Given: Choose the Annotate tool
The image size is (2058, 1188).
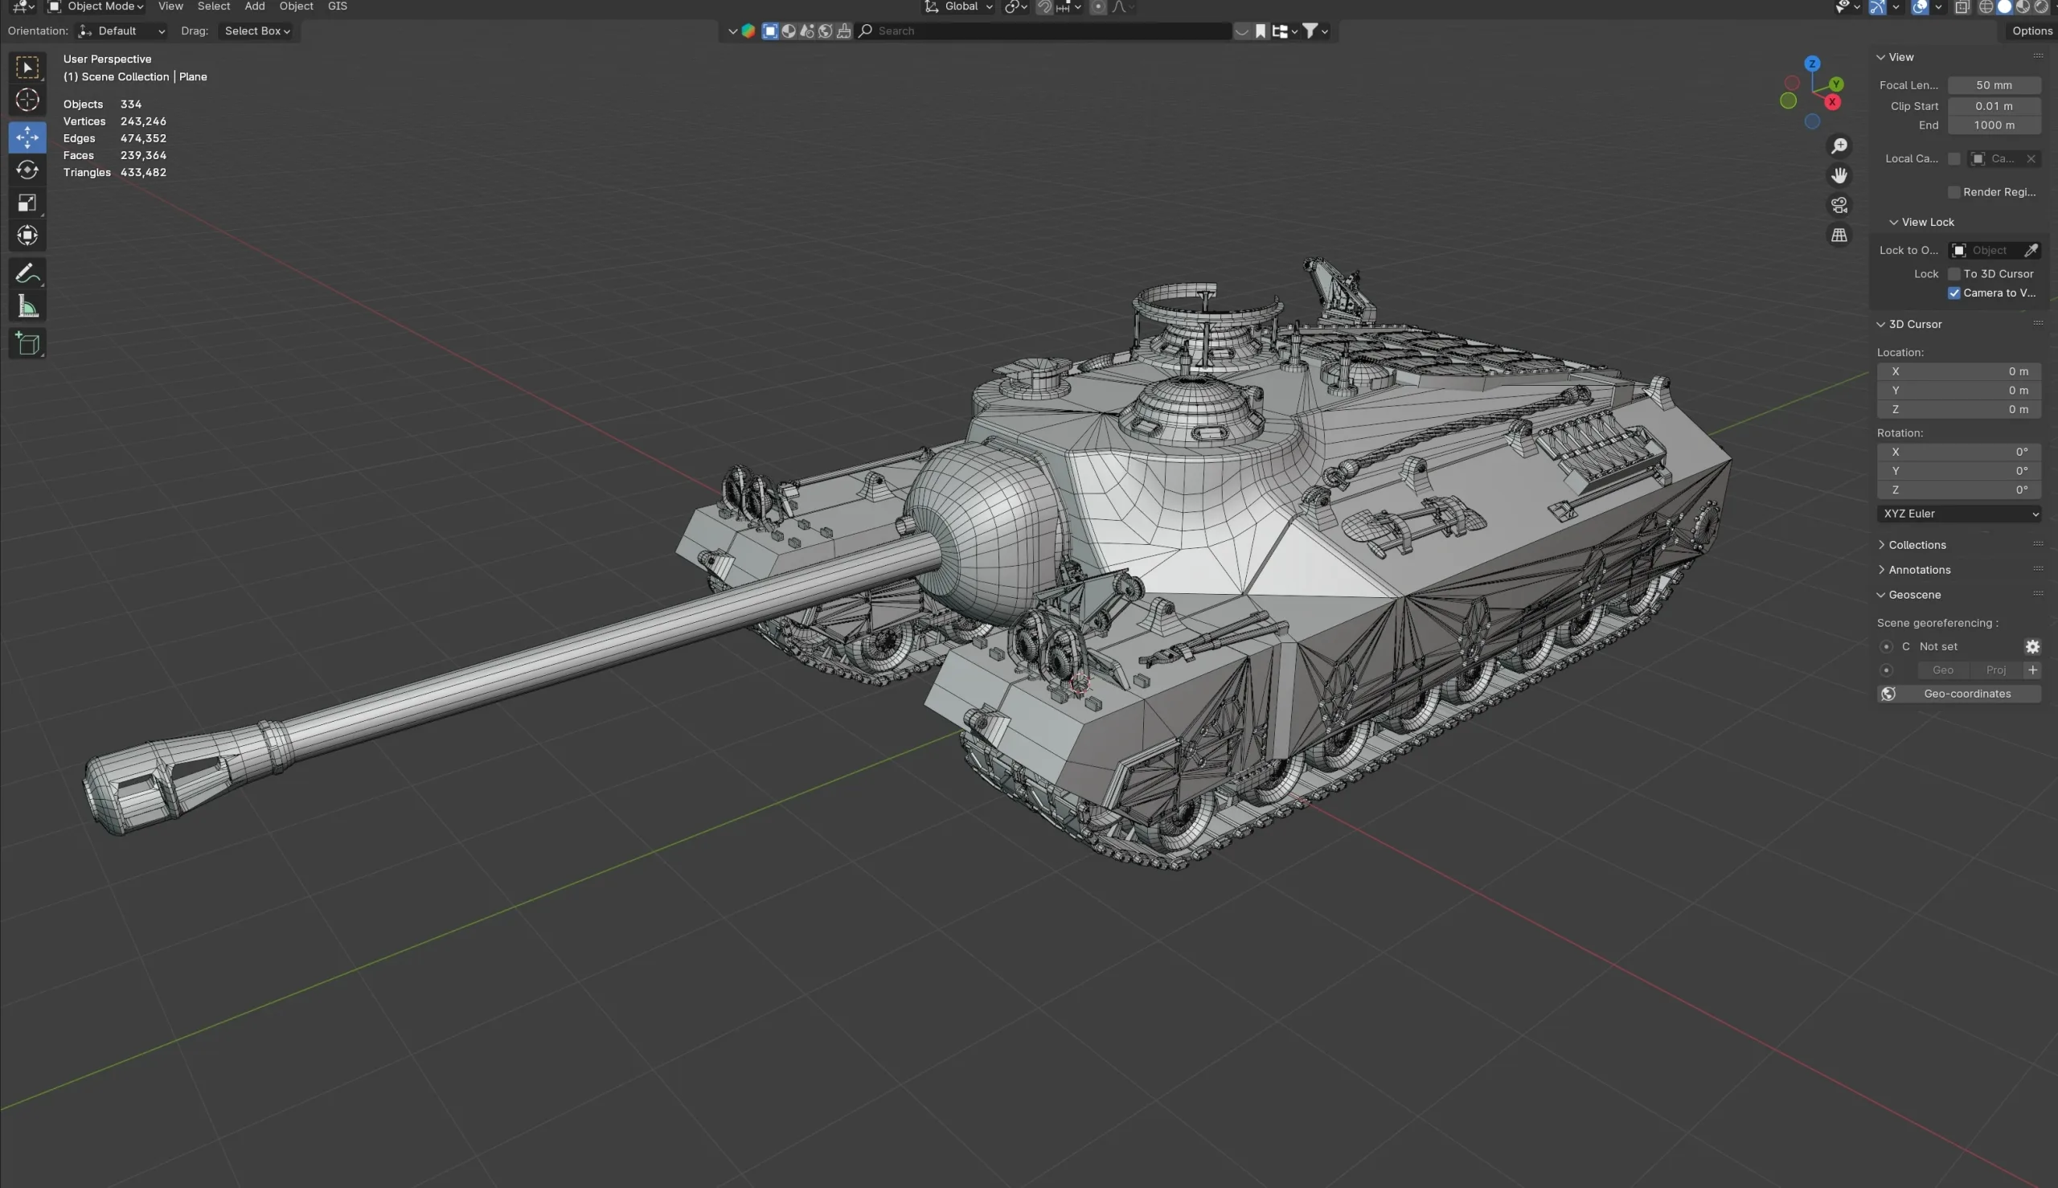Looking at the screenshot, I should coord(27,272).
